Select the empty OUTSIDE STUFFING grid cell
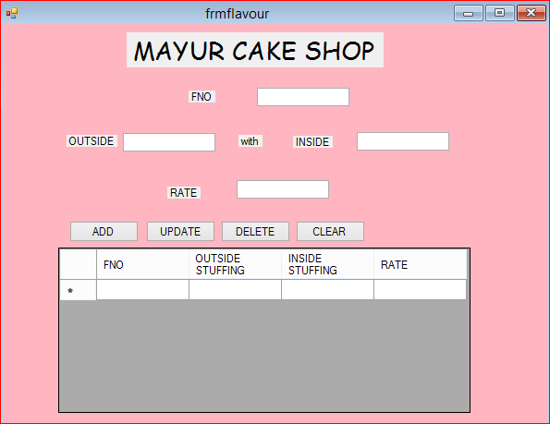This screenshot has width=550, height=424. 235,290
